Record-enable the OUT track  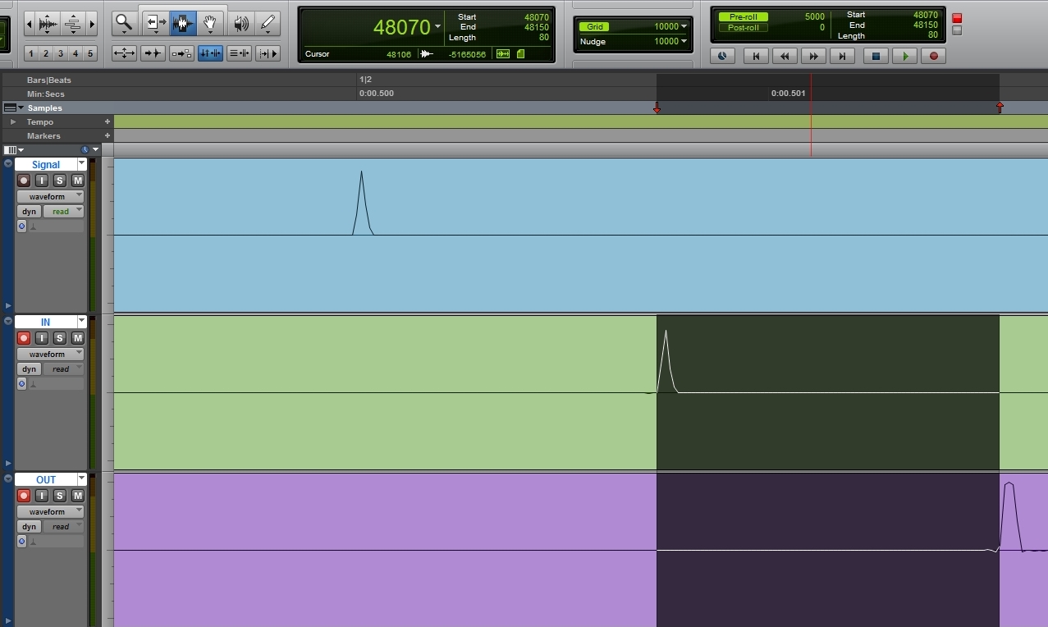coord(24,496)
